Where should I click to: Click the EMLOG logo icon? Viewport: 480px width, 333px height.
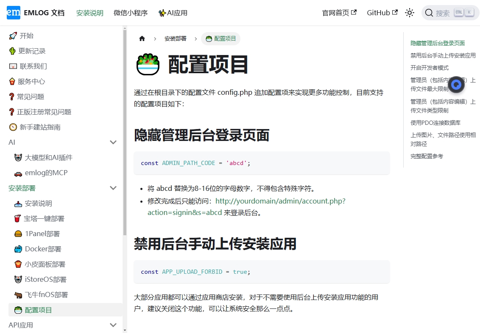(x=14, y=13)
